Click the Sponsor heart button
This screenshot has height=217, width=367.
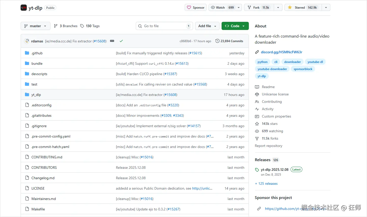coord(196,7)
